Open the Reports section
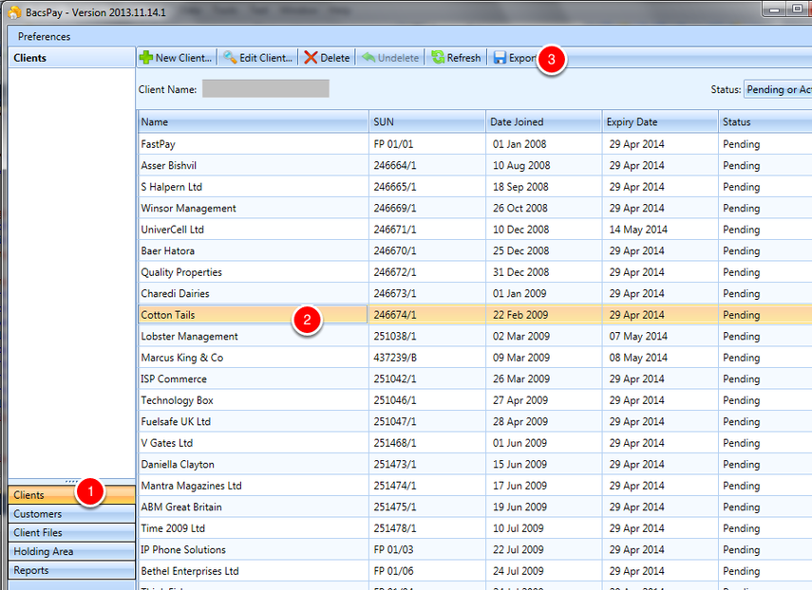812x590 pixels. (71, 570)
